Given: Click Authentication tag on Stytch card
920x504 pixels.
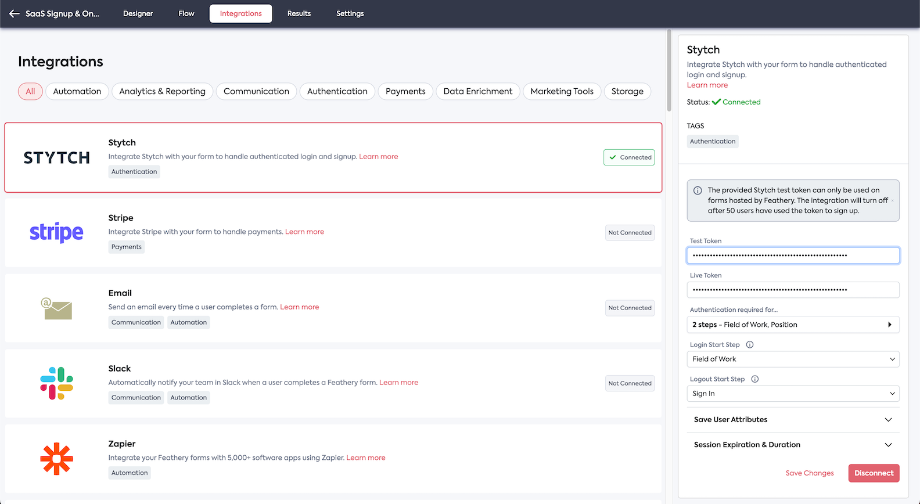Looking at the screenshot, I should click(x=134, y=172).
